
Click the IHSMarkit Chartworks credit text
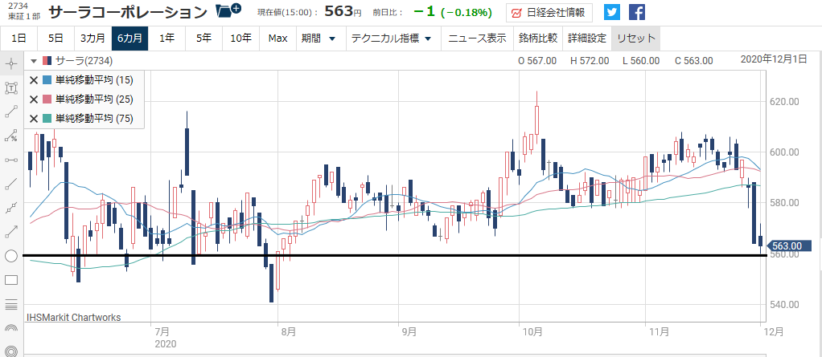tap(73, 317)
